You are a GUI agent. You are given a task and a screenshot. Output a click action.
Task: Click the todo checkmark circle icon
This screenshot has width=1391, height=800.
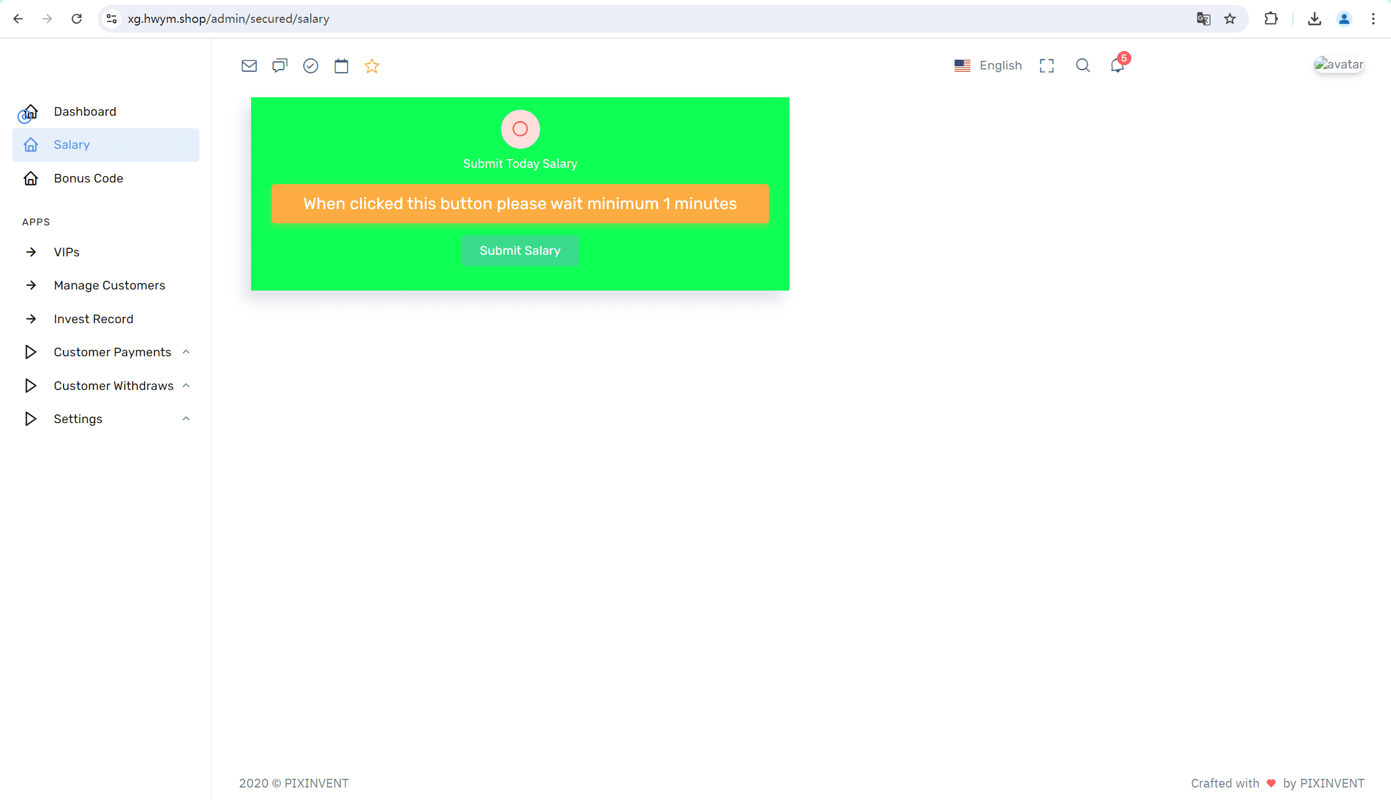[310, 66]
